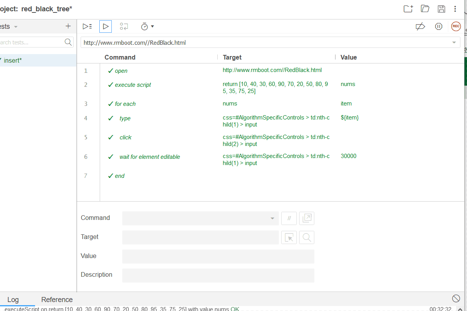
Task: Run all tests in suite icon
Action: pos(87,26)
